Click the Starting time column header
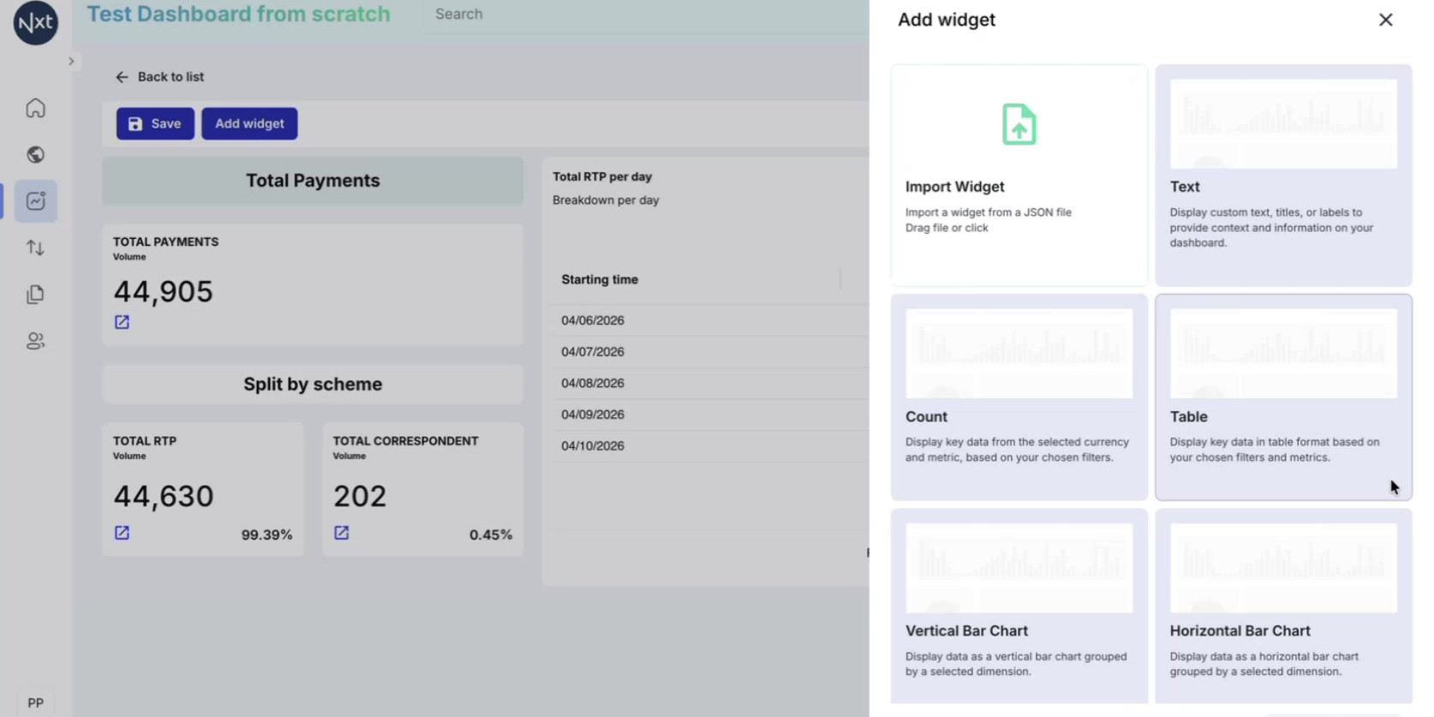This screenshot has height=717, width=1434. 600,280
